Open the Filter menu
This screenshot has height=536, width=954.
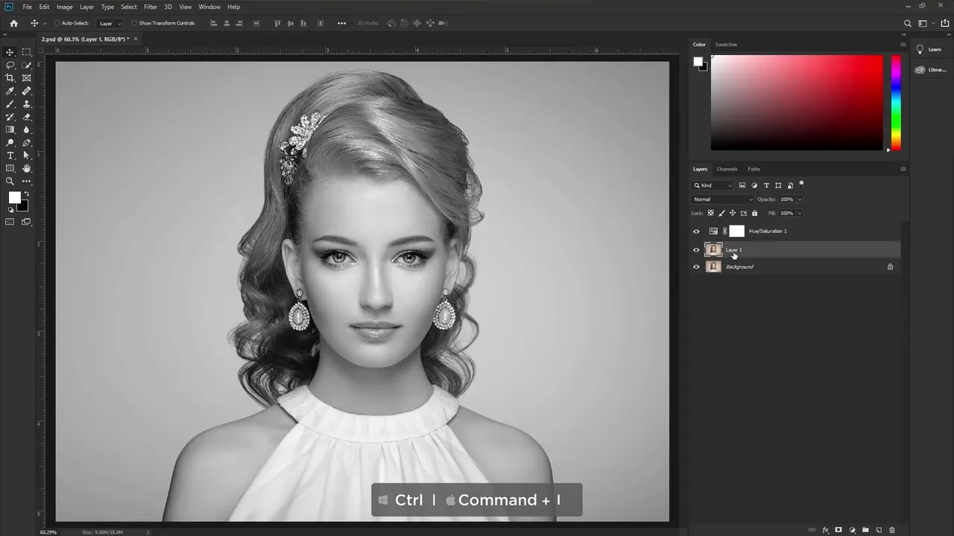click(x=151, y=7)
